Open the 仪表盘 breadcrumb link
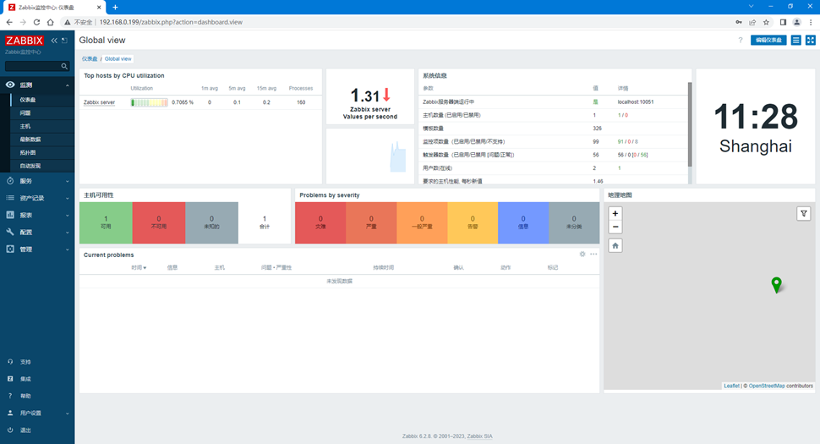 [90, 58]
